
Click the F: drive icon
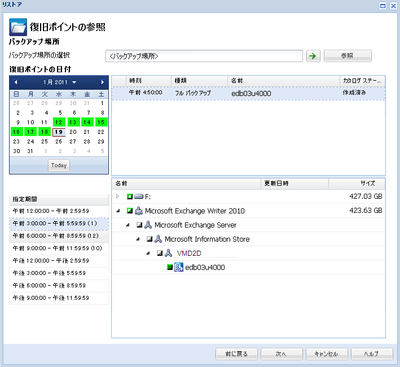(139, 196)
